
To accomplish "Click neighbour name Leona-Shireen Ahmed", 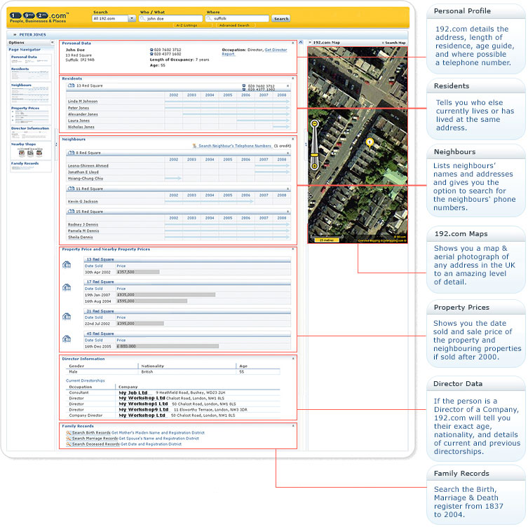I will (88, 165).
